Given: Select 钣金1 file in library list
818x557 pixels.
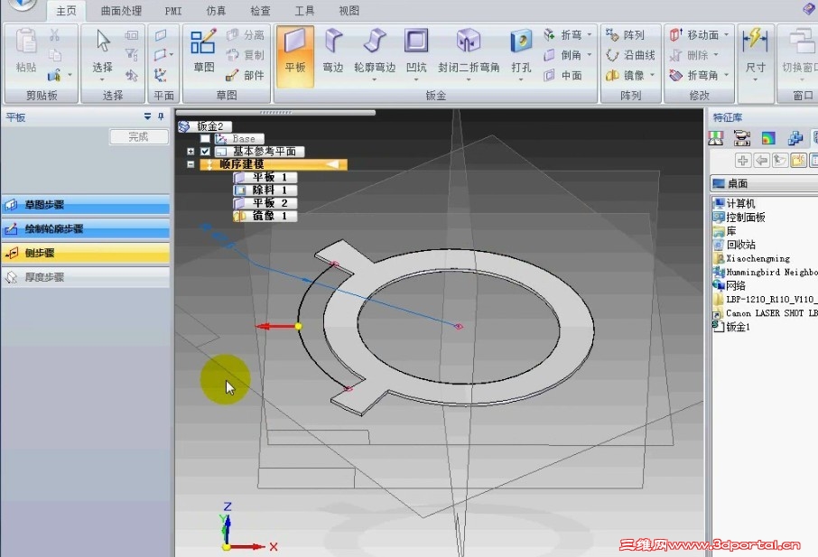Looking at the screenshot, I should 732,327.
